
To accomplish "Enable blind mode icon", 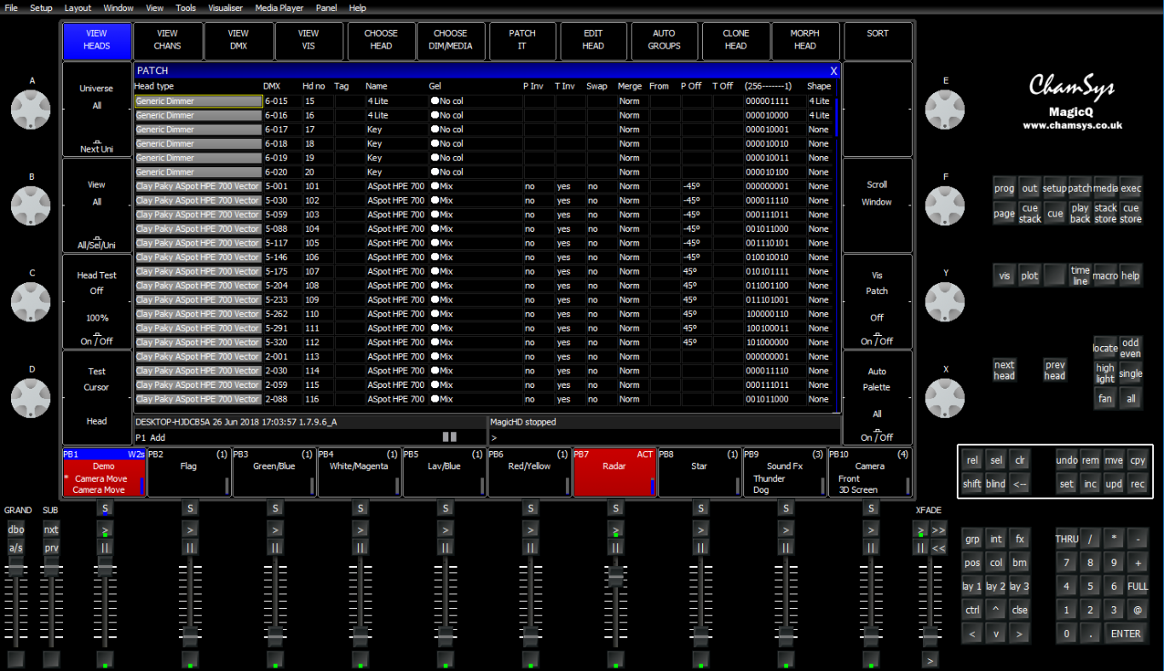I will [x=995, y=483].
